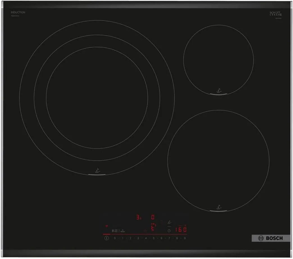This screenshot has height=259, width=293.
Task: Select power level 1 on the slider
Action: point(122,238)
